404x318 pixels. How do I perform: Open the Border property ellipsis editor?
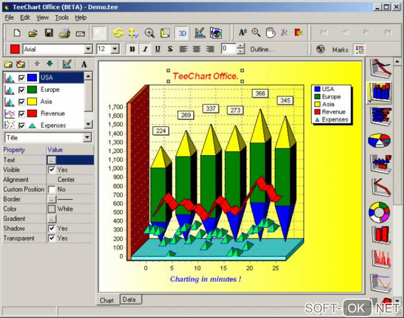click(x=51, y=199)
